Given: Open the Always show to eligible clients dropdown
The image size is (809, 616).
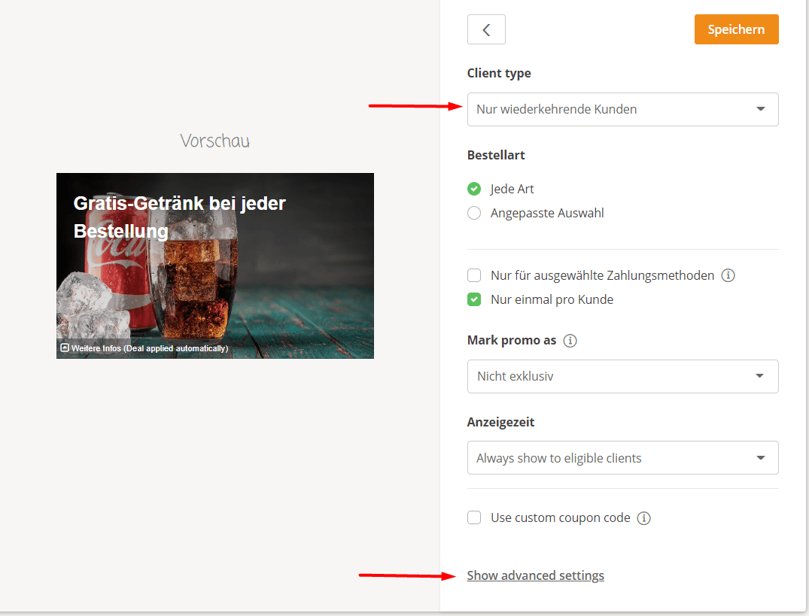Looking at the screenshot, I should click(x=622, y=457).
